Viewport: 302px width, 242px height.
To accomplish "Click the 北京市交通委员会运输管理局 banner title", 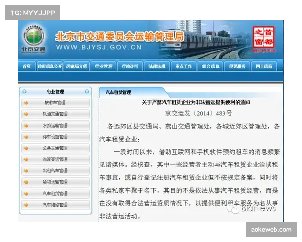I will [x=119, y=37].
